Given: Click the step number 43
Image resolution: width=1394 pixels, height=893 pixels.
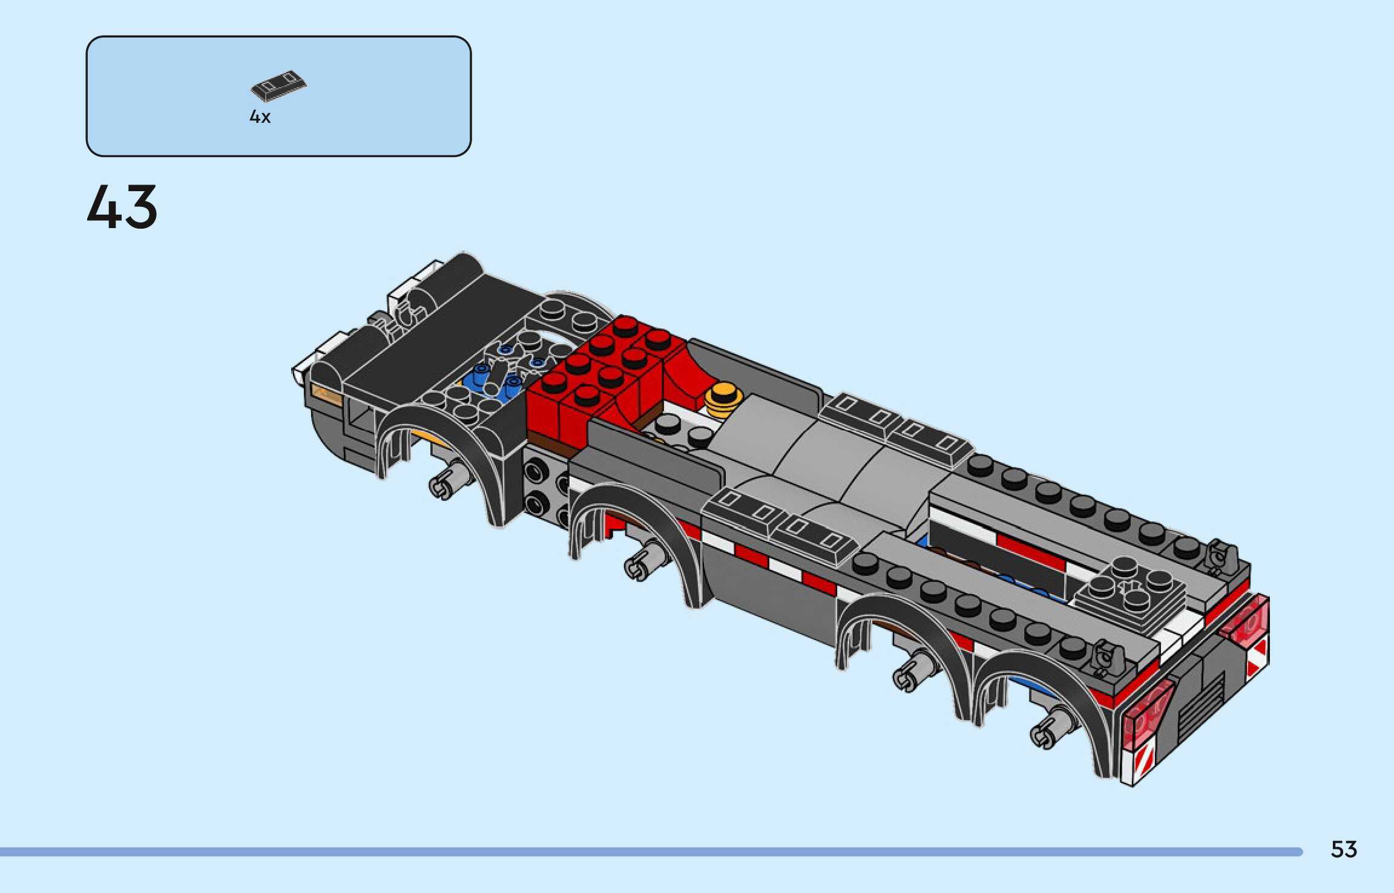Looking at the screenshot, I should pyautogui.click(x=122, y=208).
